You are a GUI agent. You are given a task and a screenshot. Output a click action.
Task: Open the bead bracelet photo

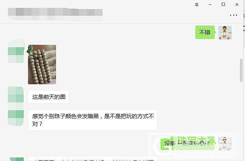coord(42,65)
